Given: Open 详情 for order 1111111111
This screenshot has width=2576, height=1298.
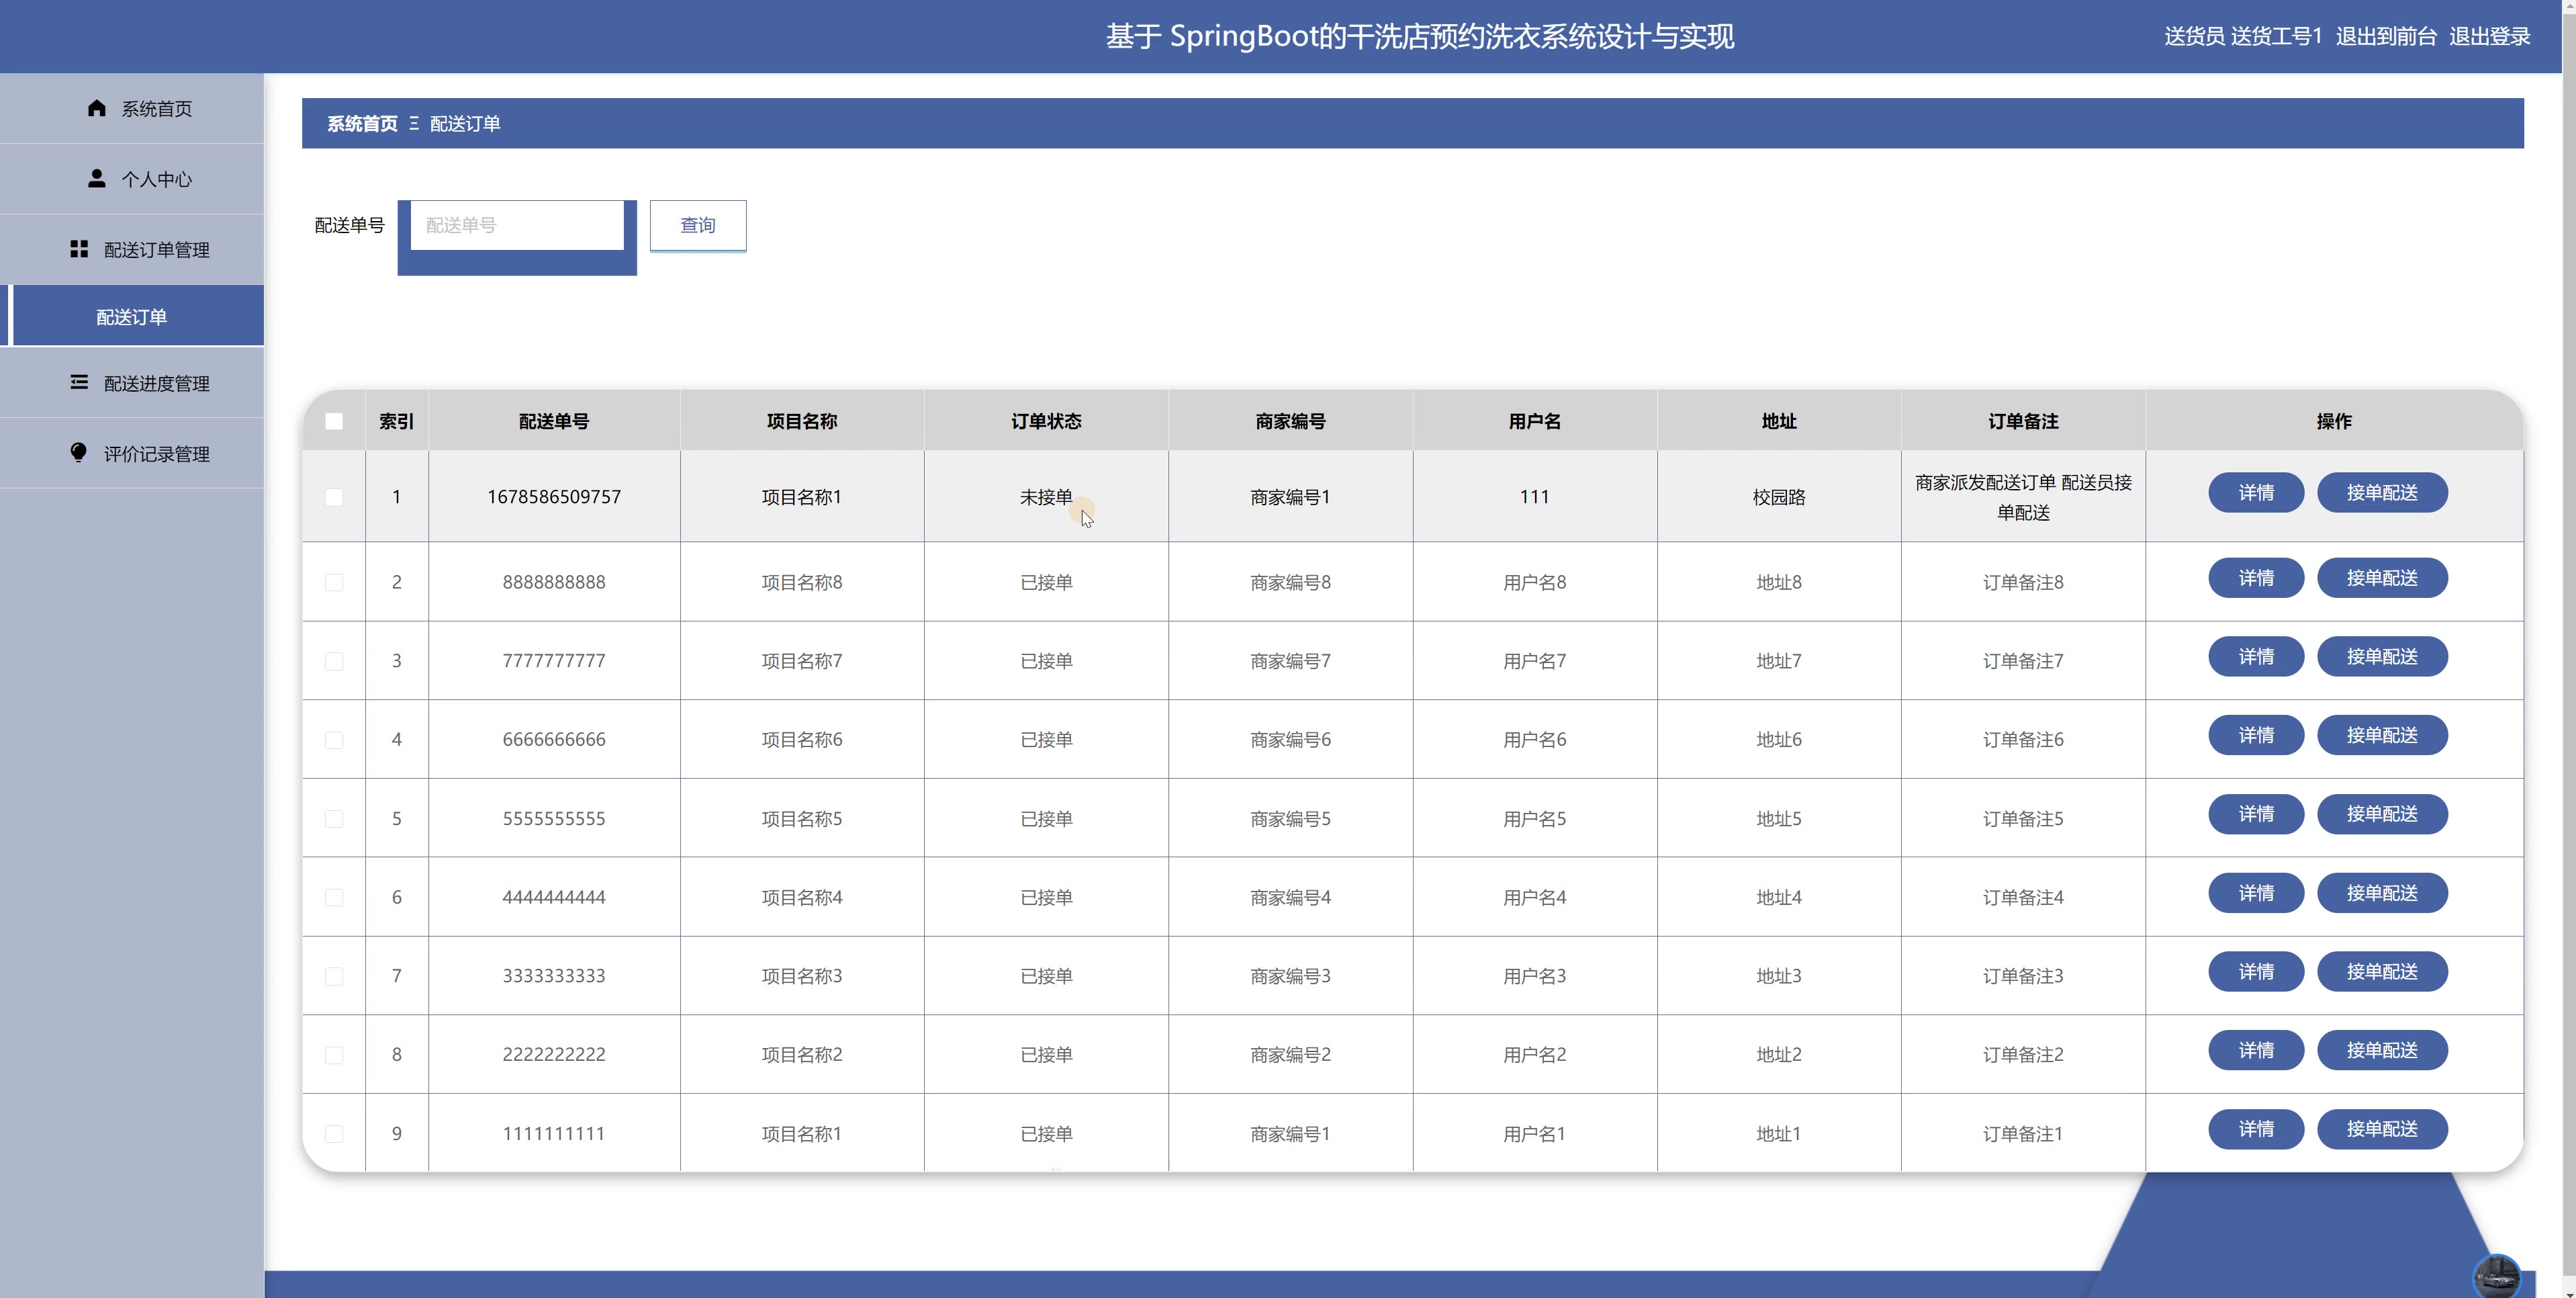Looking at the screenshot, I should 2256,1129.
